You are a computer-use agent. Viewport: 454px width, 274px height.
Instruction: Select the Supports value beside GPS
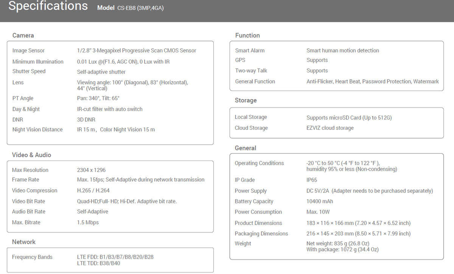[x=317, y=60]
